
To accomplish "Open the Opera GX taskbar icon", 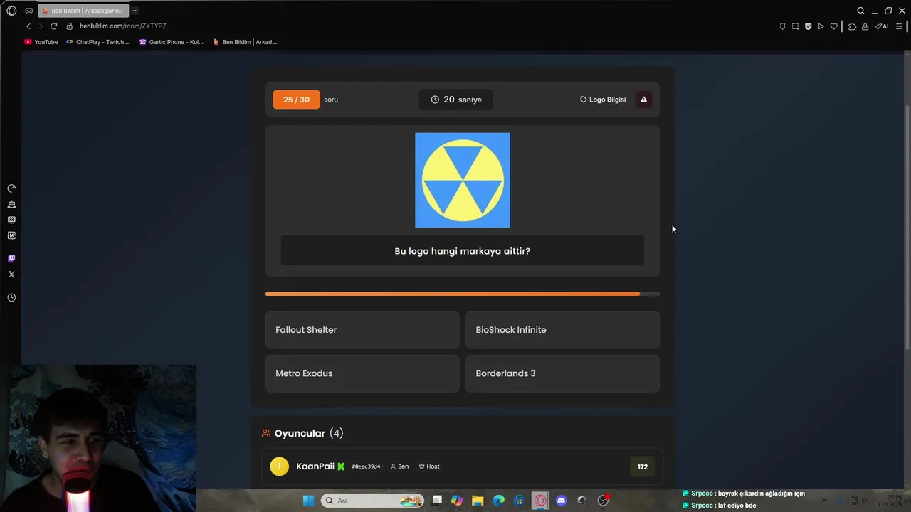I will (x=540, y=501).
